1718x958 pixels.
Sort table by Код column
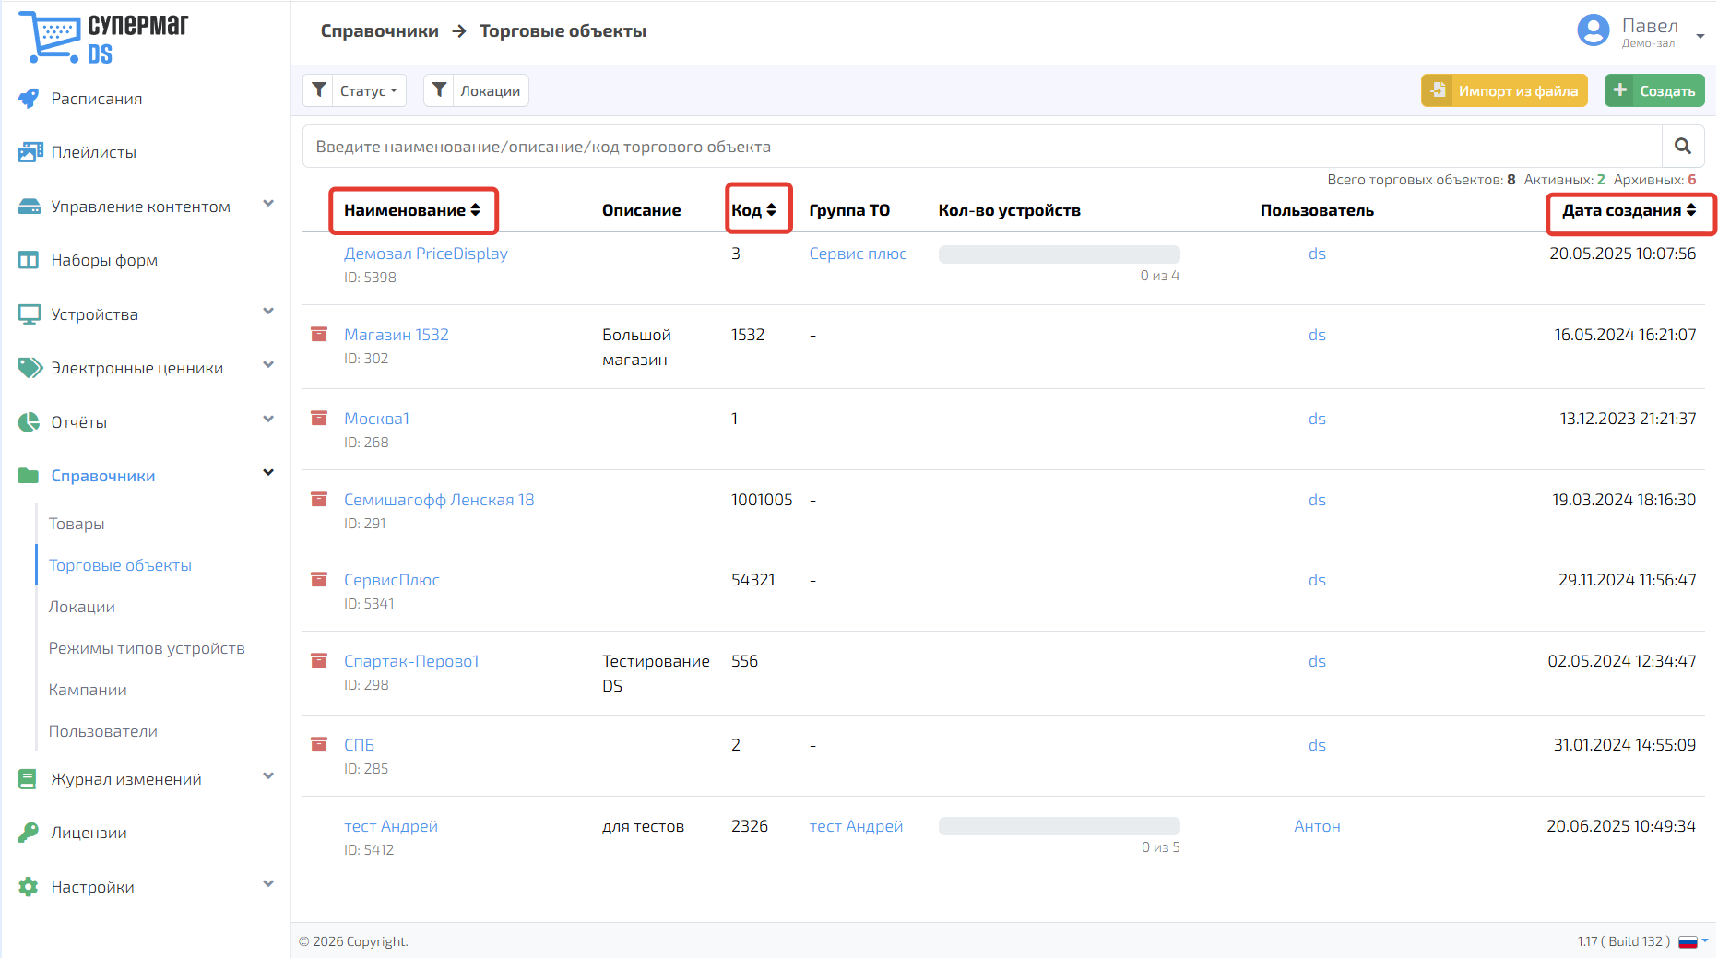[x=756, y=210]
